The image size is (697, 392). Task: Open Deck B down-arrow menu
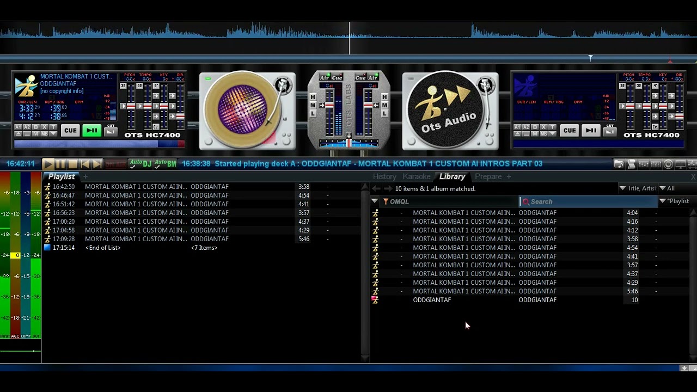point(552,134)
